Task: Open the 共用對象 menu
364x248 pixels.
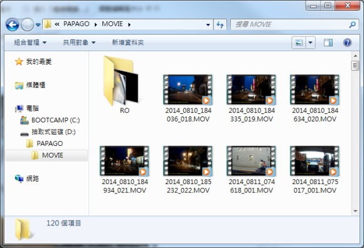Action: 79,43
